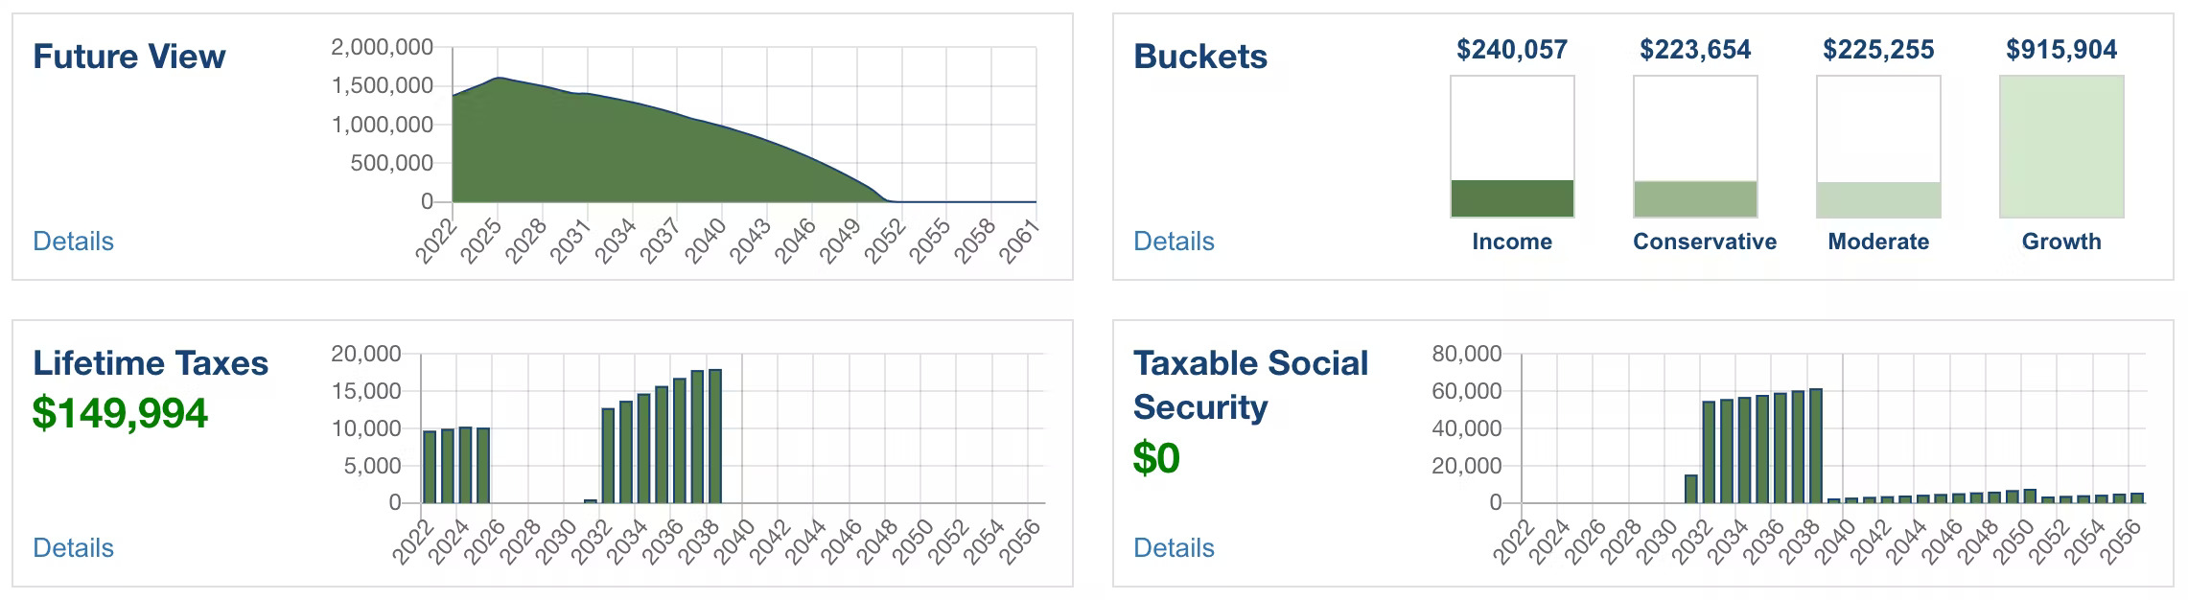Select the tallest 2038 bar in Lifetime Taxes
This screenshot has width=2188, height=600.
click(x=713, y=431)
